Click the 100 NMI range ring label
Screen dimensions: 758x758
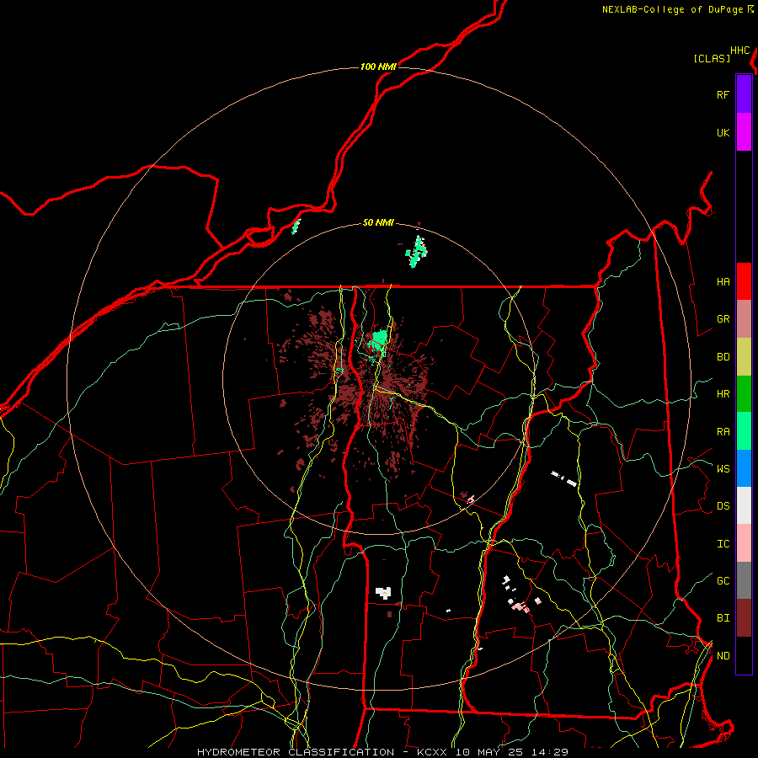point(378,67)
